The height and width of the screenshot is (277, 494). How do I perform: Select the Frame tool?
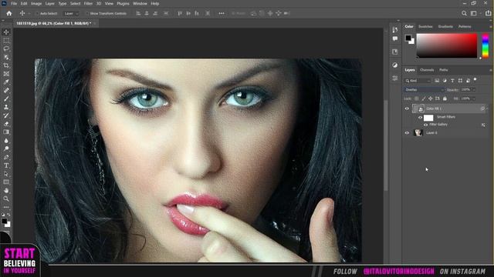coord(6,74)
